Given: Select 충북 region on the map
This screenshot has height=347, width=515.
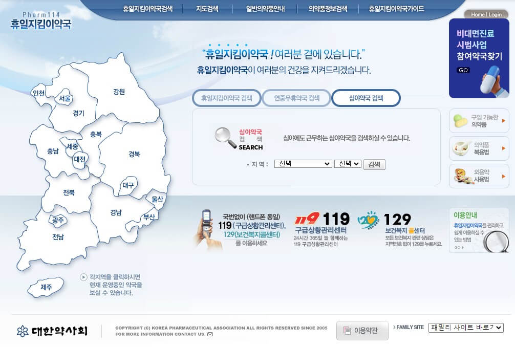Looking at the screenshot, I should click(96, 134).
